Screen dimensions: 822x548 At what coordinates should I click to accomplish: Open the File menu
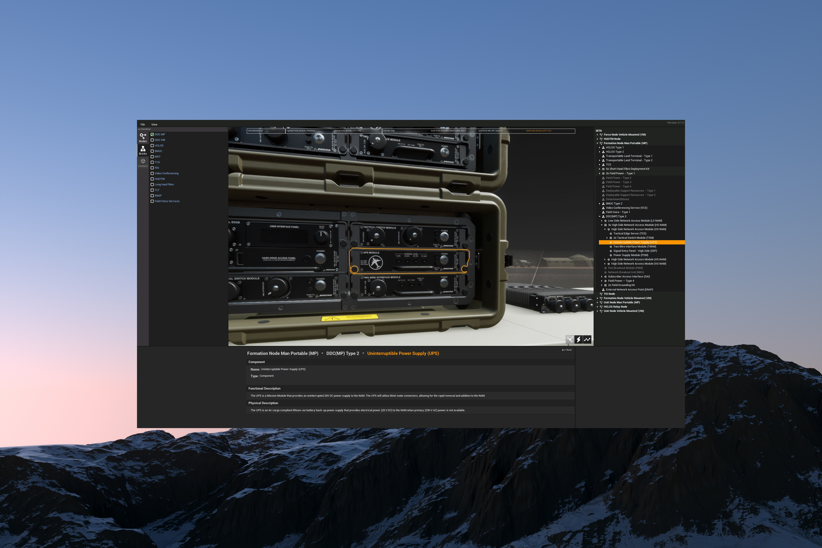[x=143, y=124]
